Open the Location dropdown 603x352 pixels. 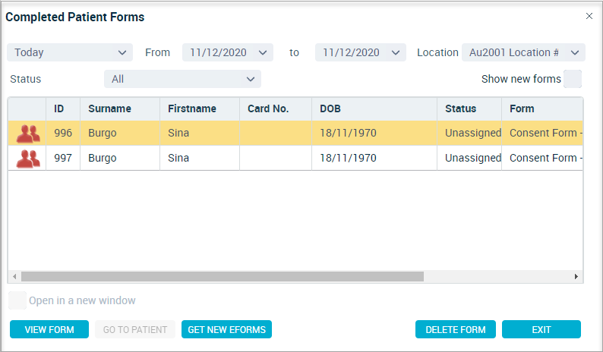pyautogui.click(x=523, y=52)
